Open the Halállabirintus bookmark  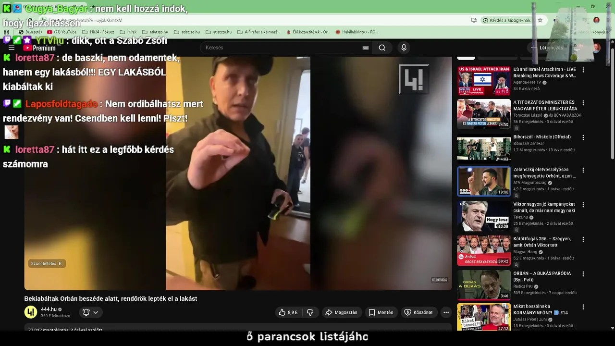click(357, 32)
